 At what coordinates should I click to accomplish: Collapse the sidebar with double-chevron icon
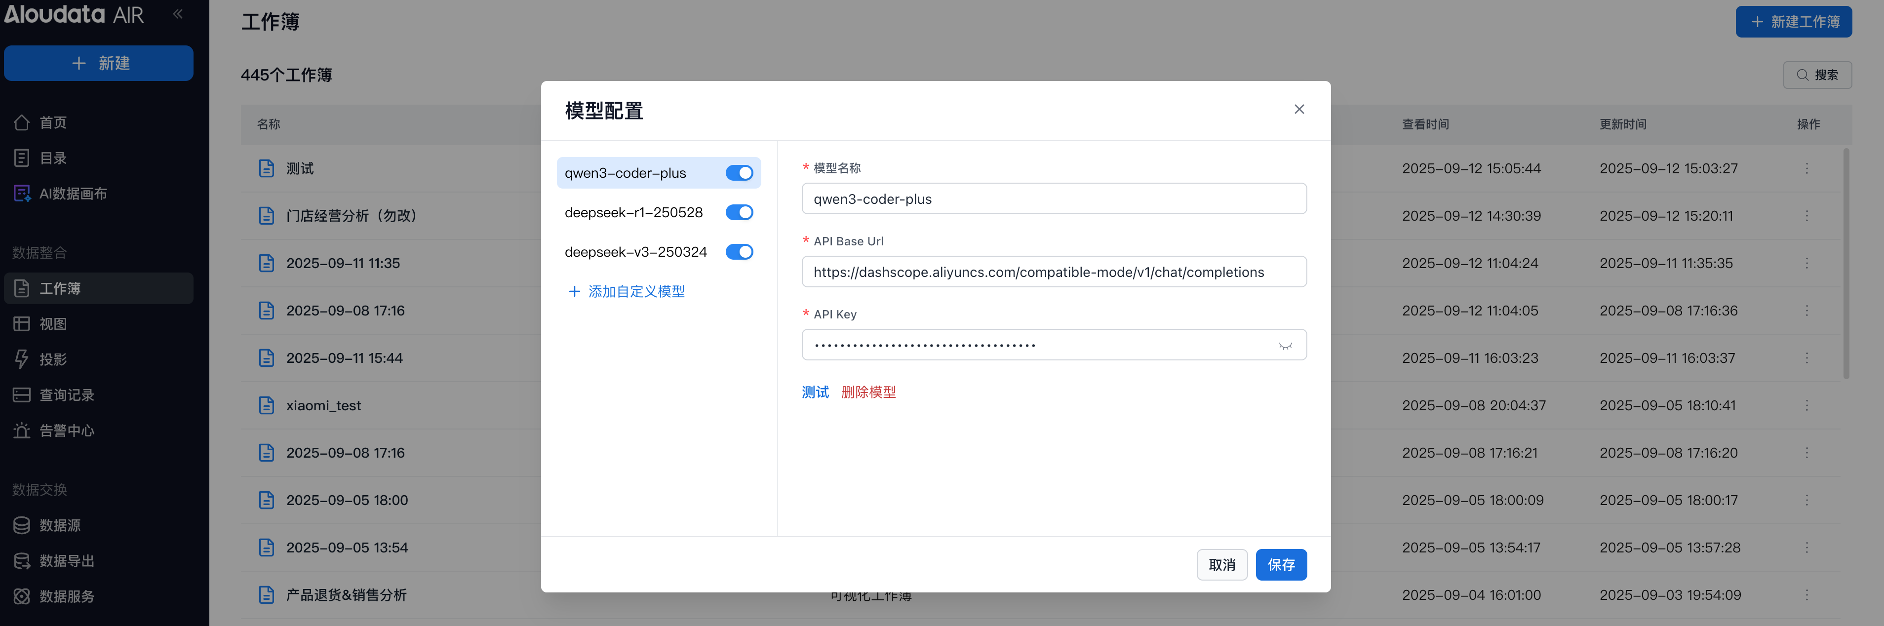tap(178, 14)
